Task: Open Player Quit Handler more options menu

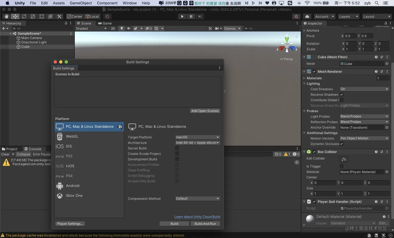Action: coord(387,202)
